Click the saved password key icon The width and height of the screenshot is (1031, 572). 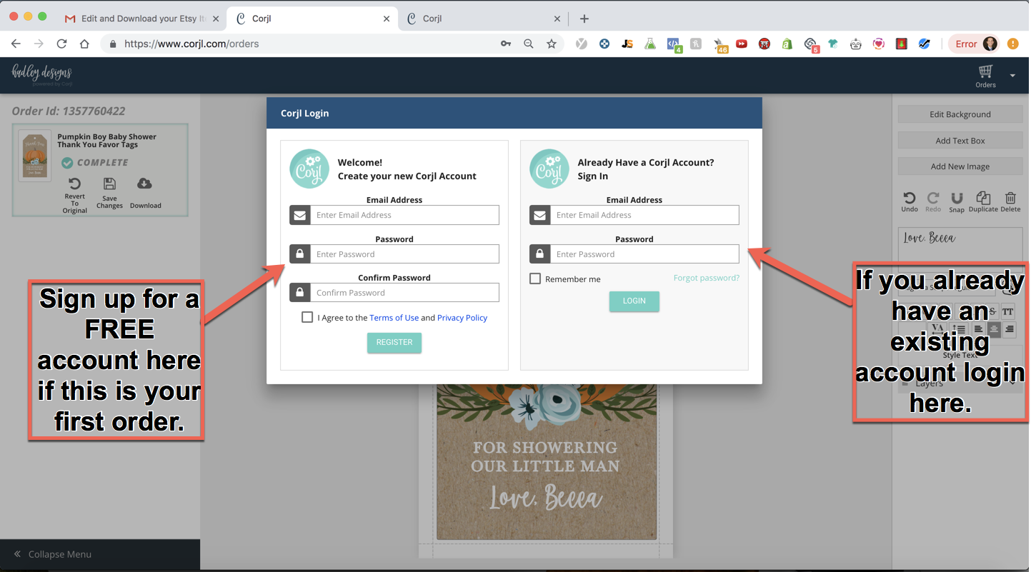506,44
